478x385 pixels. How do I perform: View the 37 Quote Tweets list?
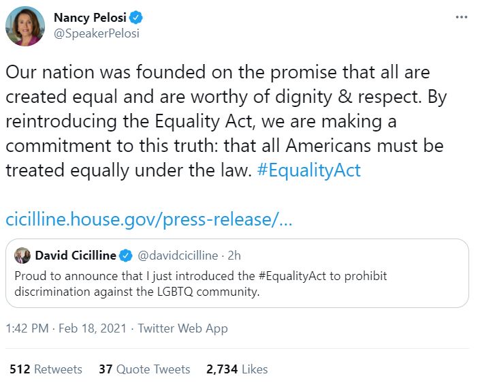(x=144, y=369)
